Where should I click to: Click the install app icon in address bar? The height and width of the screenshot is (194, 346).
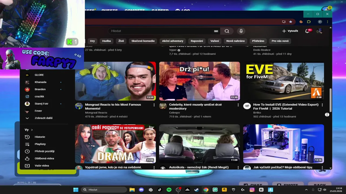click(x=284, y=22)
